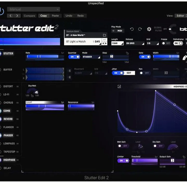Click the Threshold curve icon
187x187 pixels.
tap(156, 157)
